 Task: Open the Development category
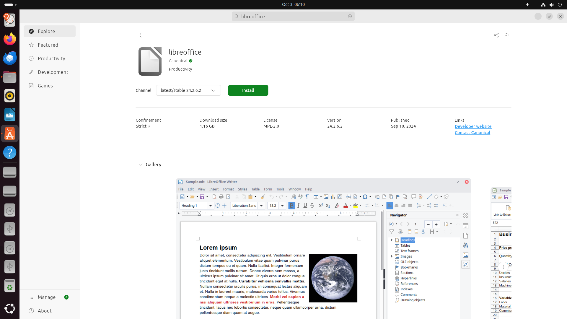tap(50, 72)
